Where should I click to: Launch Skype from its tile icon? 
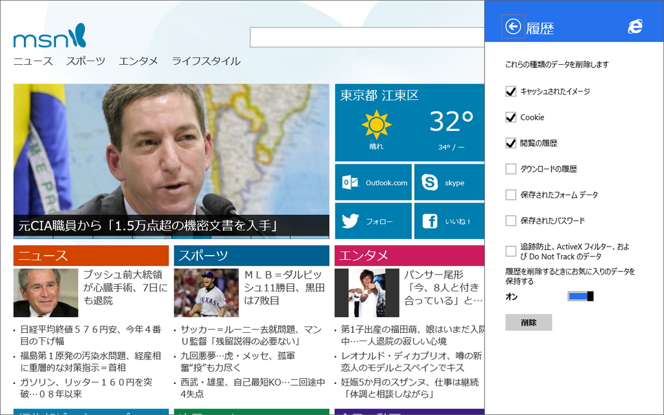point(430,182)
